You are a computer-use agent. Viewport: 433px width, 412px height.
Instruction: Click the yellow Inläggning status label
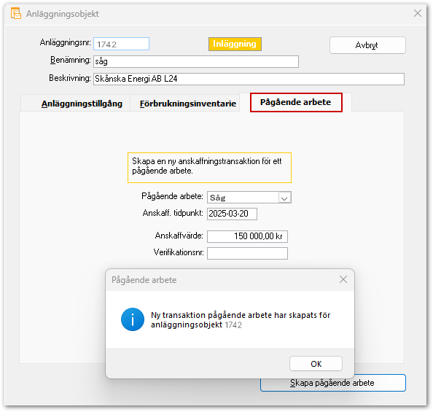(x=235, y=44)
